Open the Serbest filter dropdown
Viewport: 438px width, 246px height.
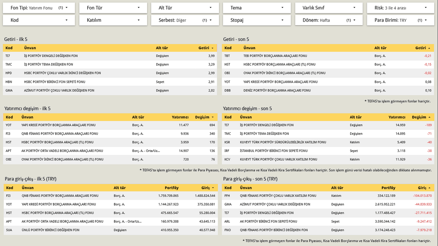point(185,20)
